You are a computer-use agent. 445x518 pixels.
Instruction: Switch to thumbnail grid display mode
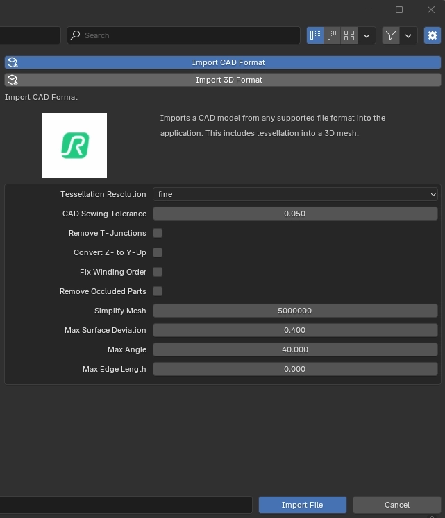[x=349, y=35]
